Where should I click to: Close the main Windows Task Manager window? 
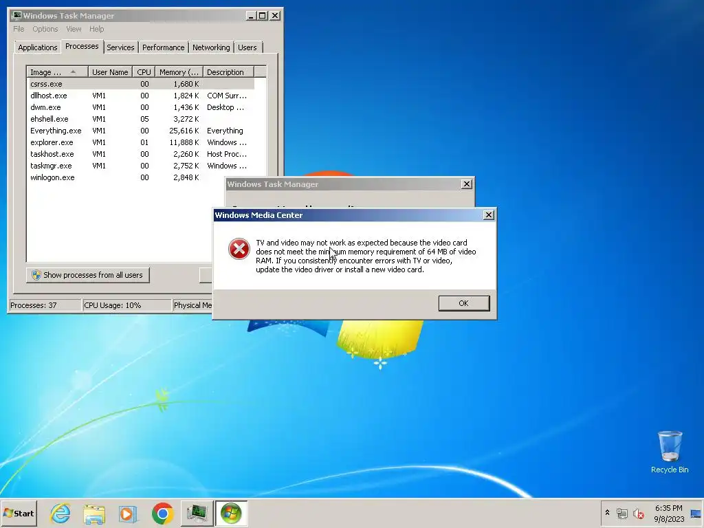pos(275,16)
